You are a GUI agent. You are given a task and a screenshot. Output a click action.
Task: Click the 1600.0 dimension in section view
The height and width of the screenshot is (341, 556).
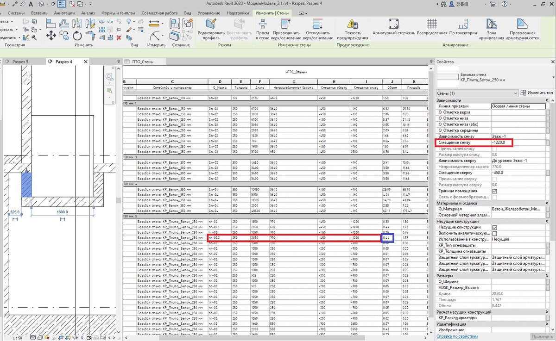(62, 212)
